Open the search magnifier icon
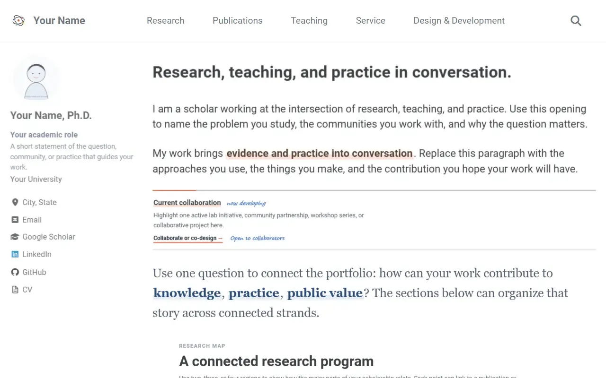The image size is (606, 378). (x=576, y=21)
